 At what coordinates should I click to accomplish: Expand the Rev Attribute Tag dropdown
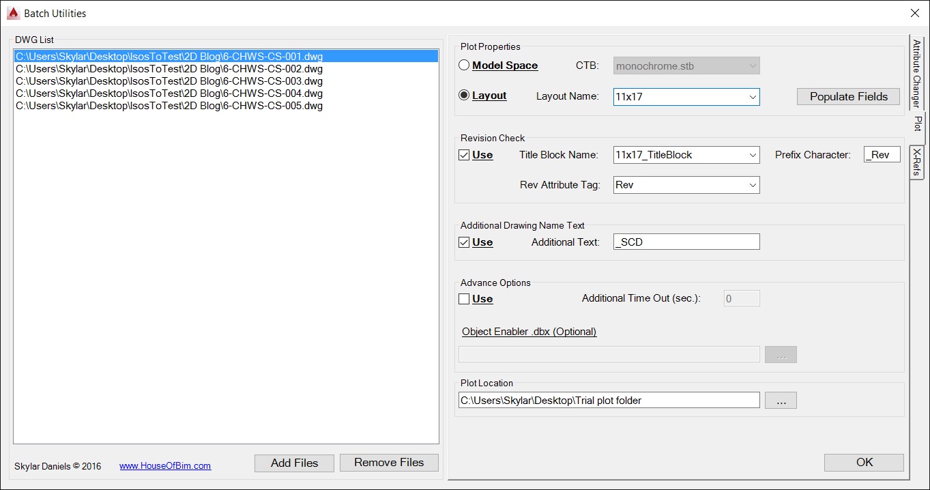686,185
